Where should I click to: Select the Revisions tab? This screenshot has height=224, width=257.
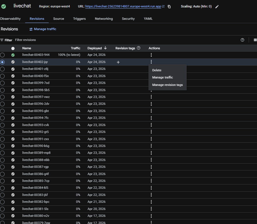37,19
